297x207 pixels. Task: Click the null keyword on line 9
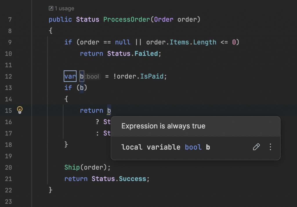pos(123,42)
